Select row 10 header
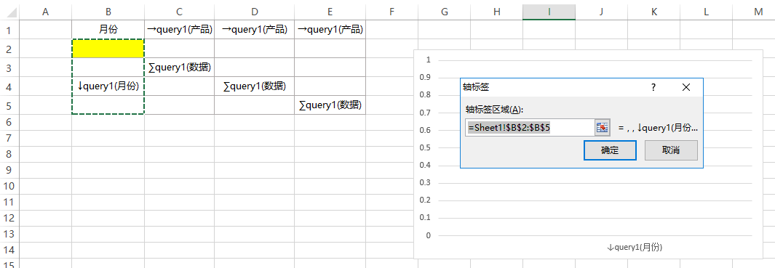The width and height of the screenshot is (775, 268). (9, 186)
